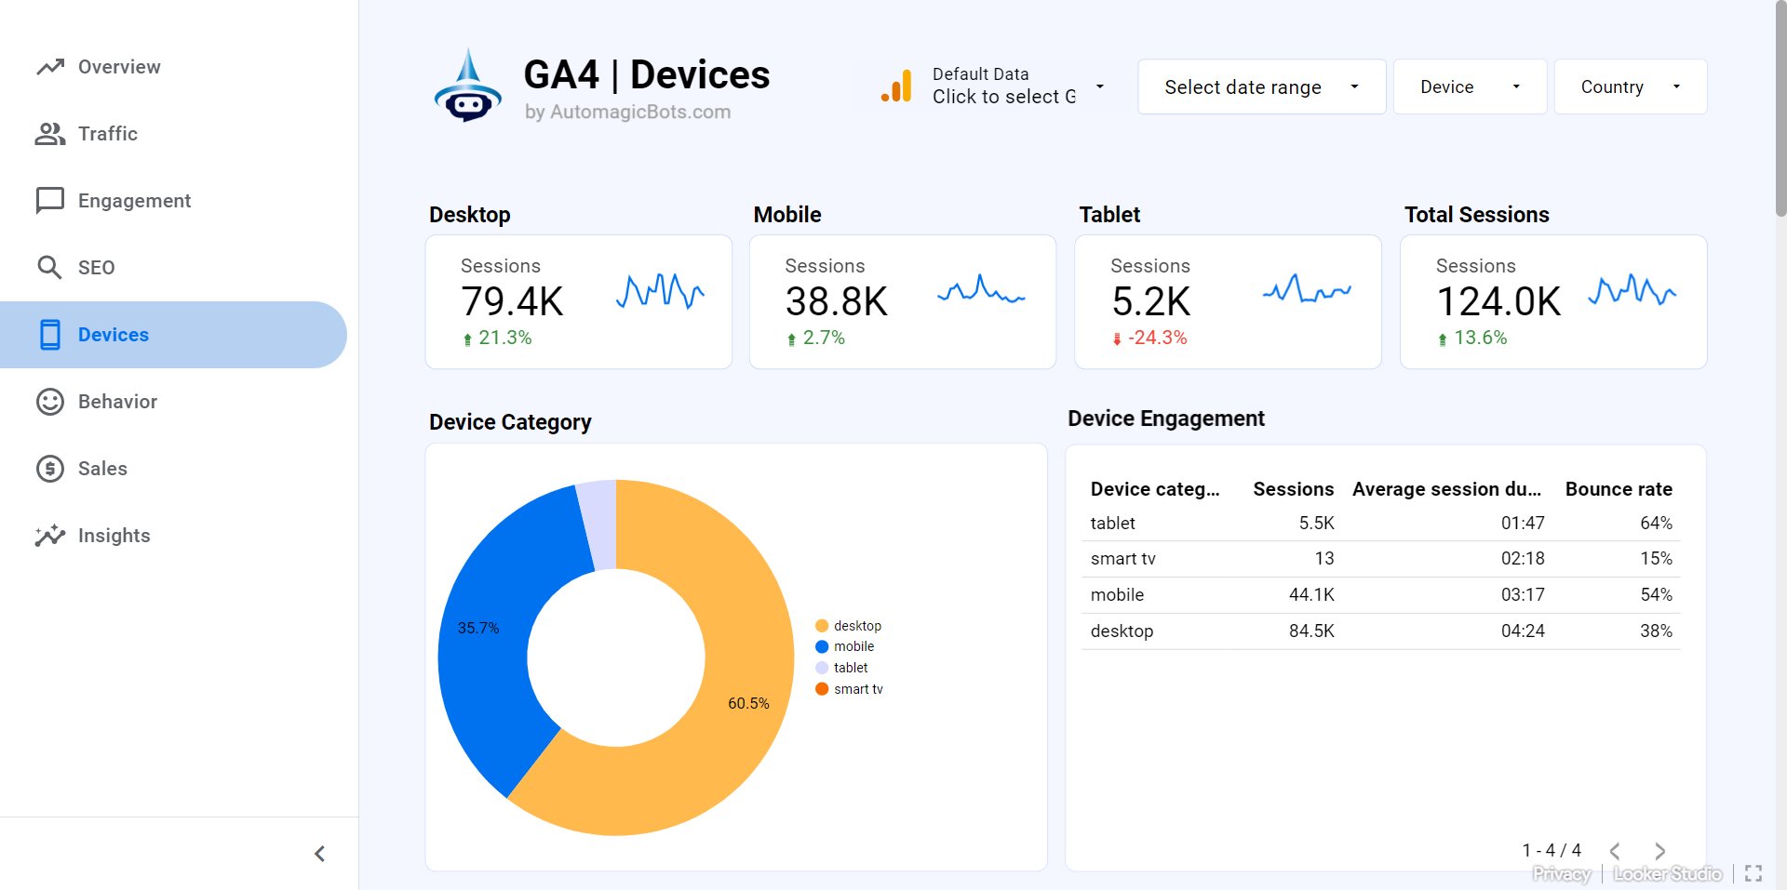The height and width of the screenshot is (890, 1787).
Task: Open the Country filter dropdown
Action: pyautogui.click(x=1630, y=86)
